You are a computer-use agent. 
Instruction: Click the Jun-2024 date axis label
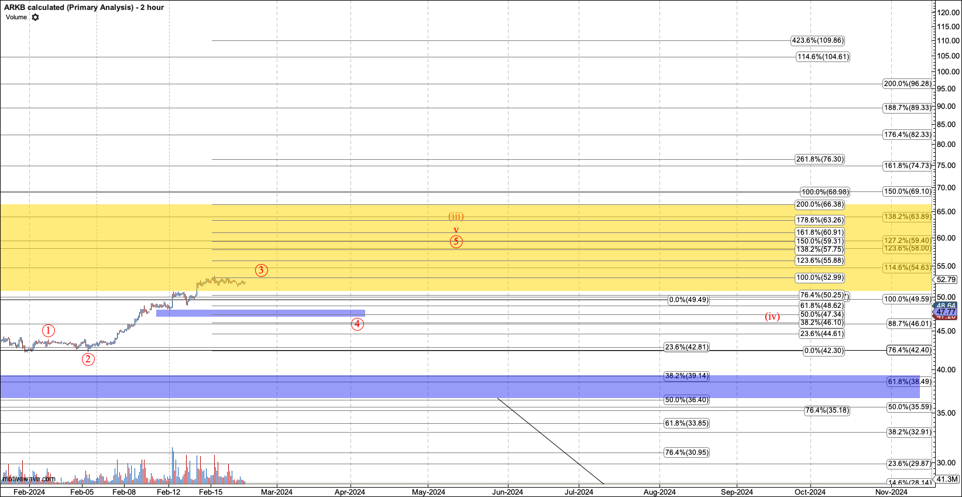pos(507,492)
